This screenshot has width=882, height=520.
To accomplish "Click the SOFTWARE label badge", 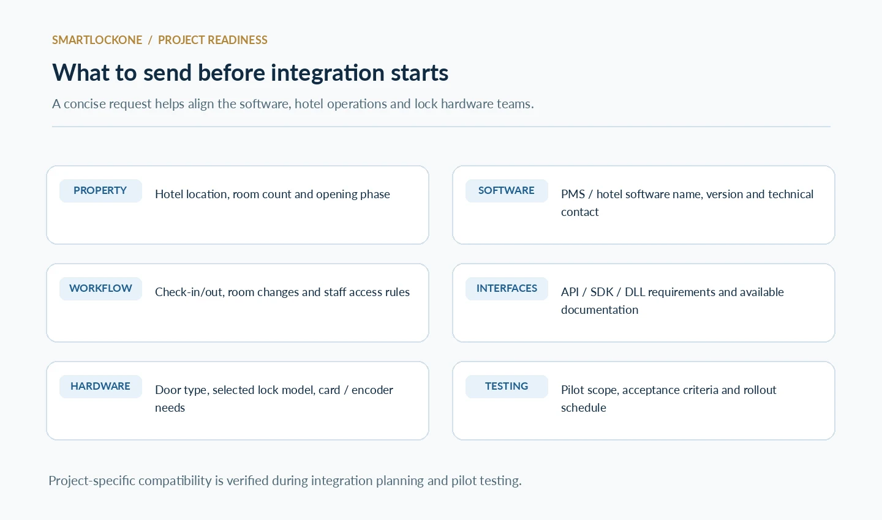I will coord(507,191).
